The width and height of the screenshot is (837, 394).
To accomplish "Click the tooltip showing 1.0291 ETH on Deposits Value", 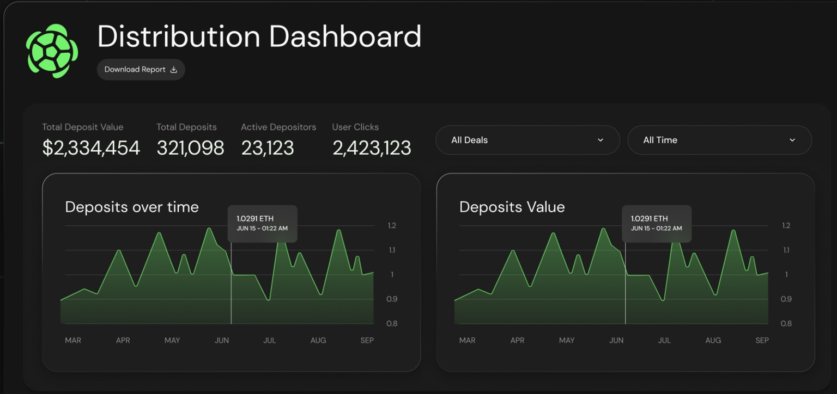I will (657, 223).
